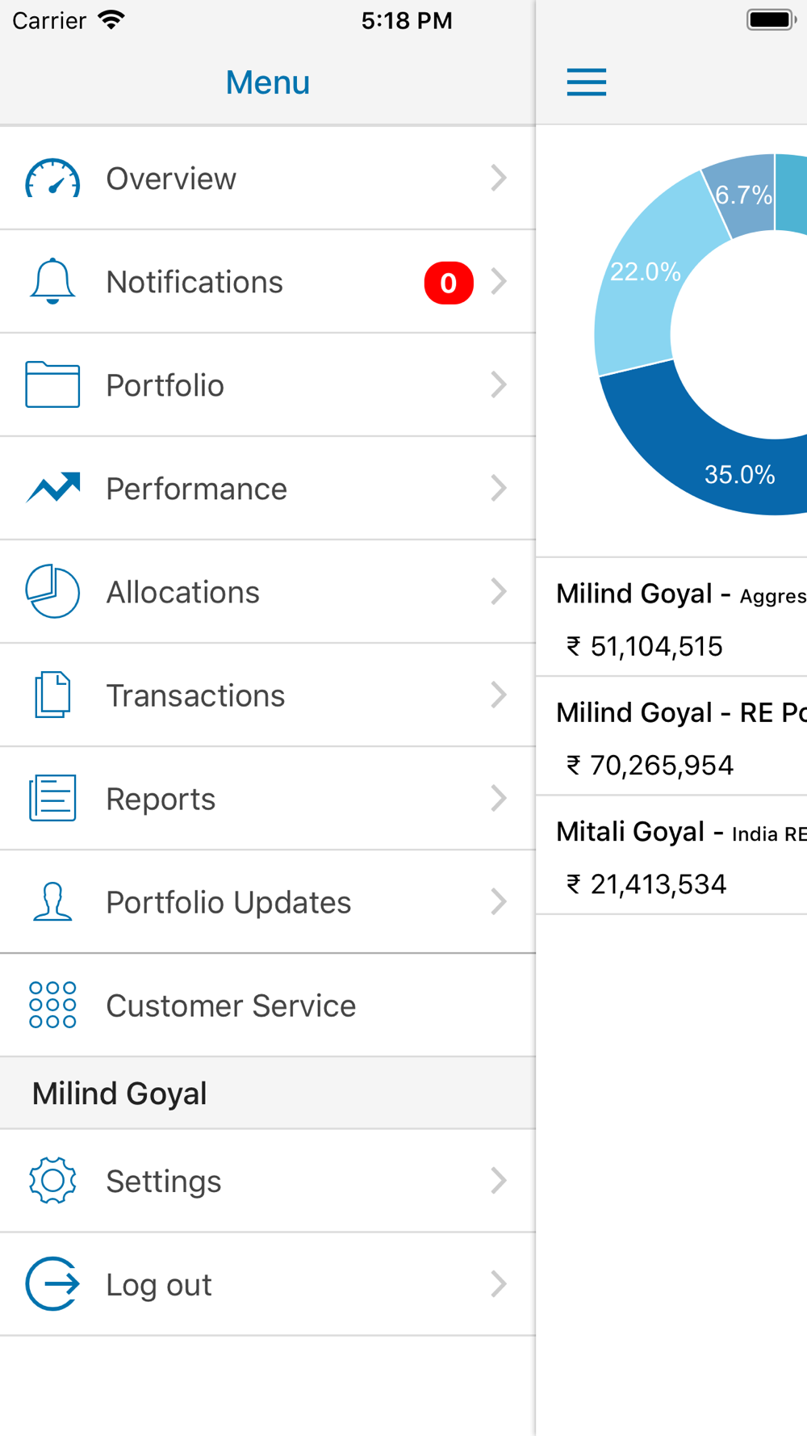Tap the red notifications count badge

[449, 283]
